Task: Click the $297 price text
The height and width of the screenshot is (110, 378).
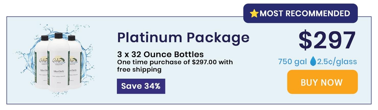Action: click(x=327, y=40)
